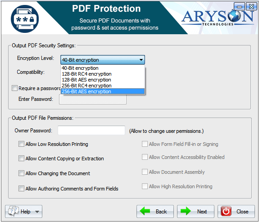This screenshot has width=259, height=222.
Task: Click the Encryption Level label
Action: [36, 58]
